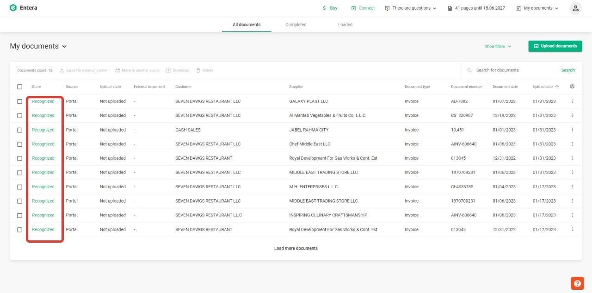The image size is (592, 293).
Task: Expand Show filters panel
Action: (x=498, y=47)
